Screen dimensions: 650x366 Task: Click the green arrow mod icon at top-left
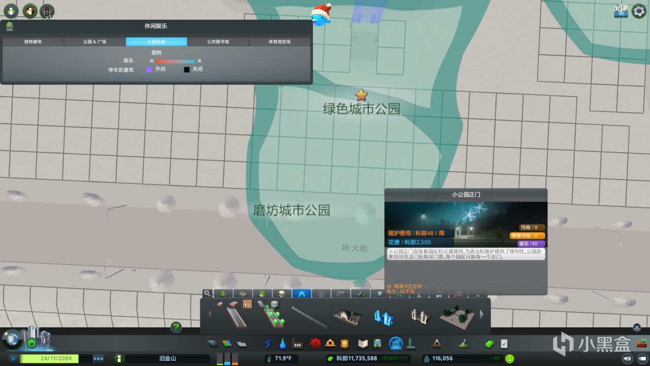[11, 11]
